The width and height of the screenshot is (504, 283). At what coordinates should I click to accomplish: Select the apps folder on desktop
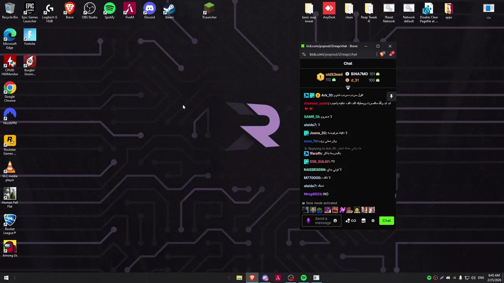[448, 11]
